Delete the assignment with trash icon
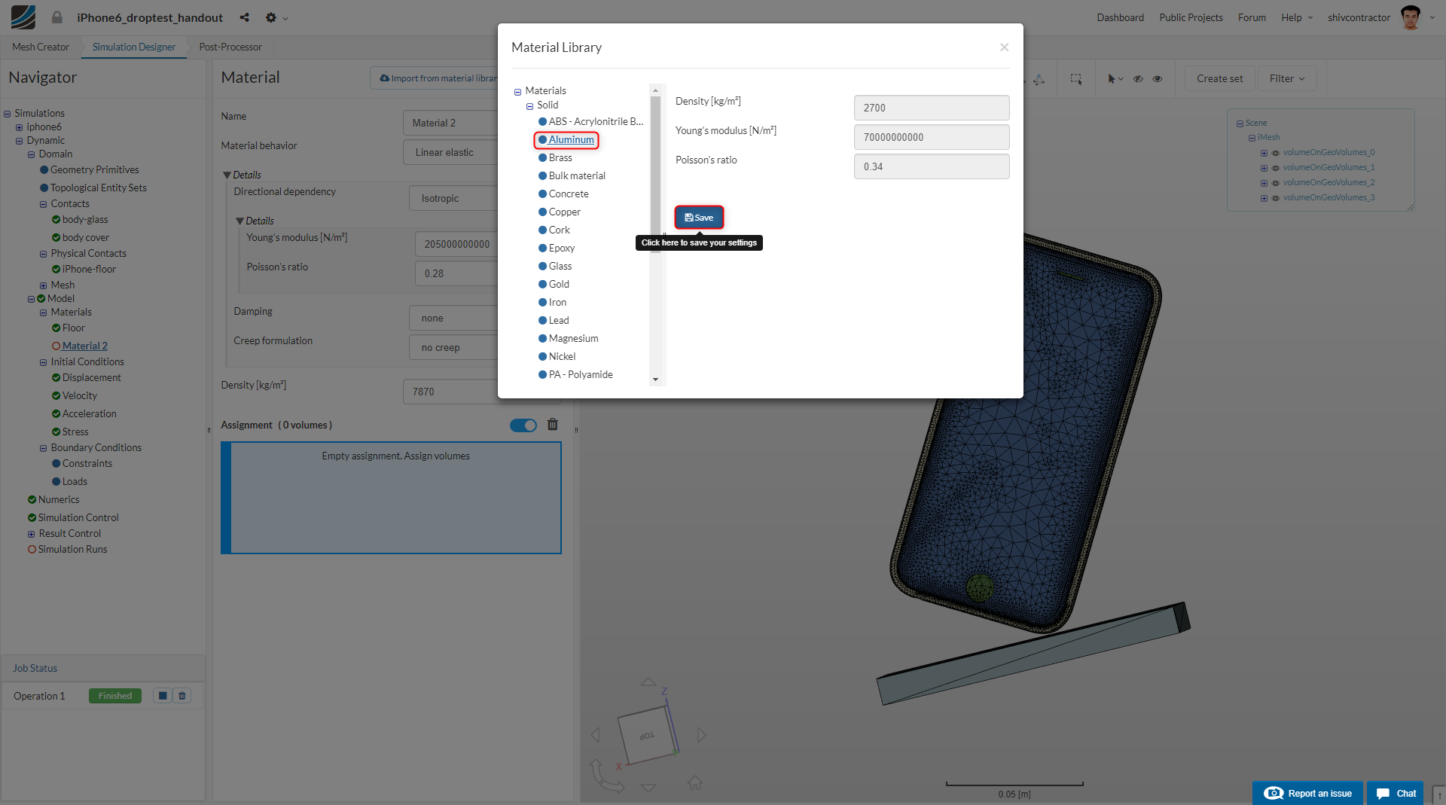 point(553,425)
